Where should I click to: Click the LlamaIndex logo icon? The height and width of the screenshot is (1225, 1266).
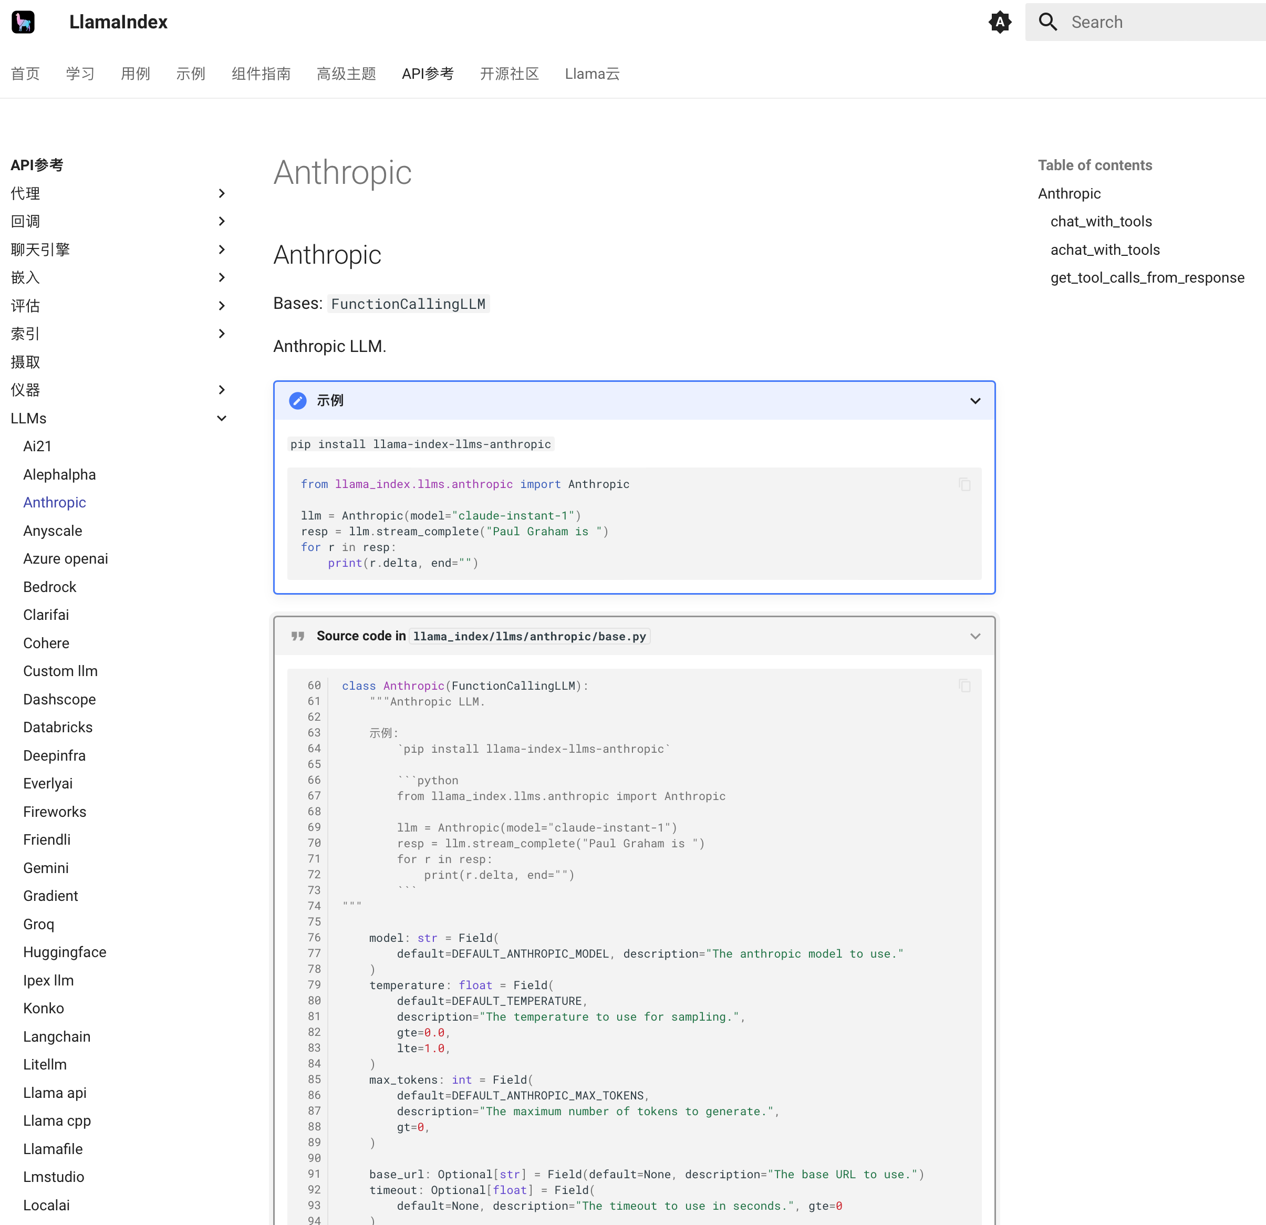pyautogui.click(x=23, y=22)
